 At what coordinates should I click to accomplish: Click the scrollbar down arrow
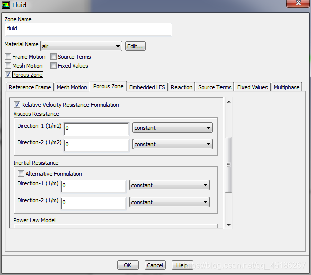point(229,225)
